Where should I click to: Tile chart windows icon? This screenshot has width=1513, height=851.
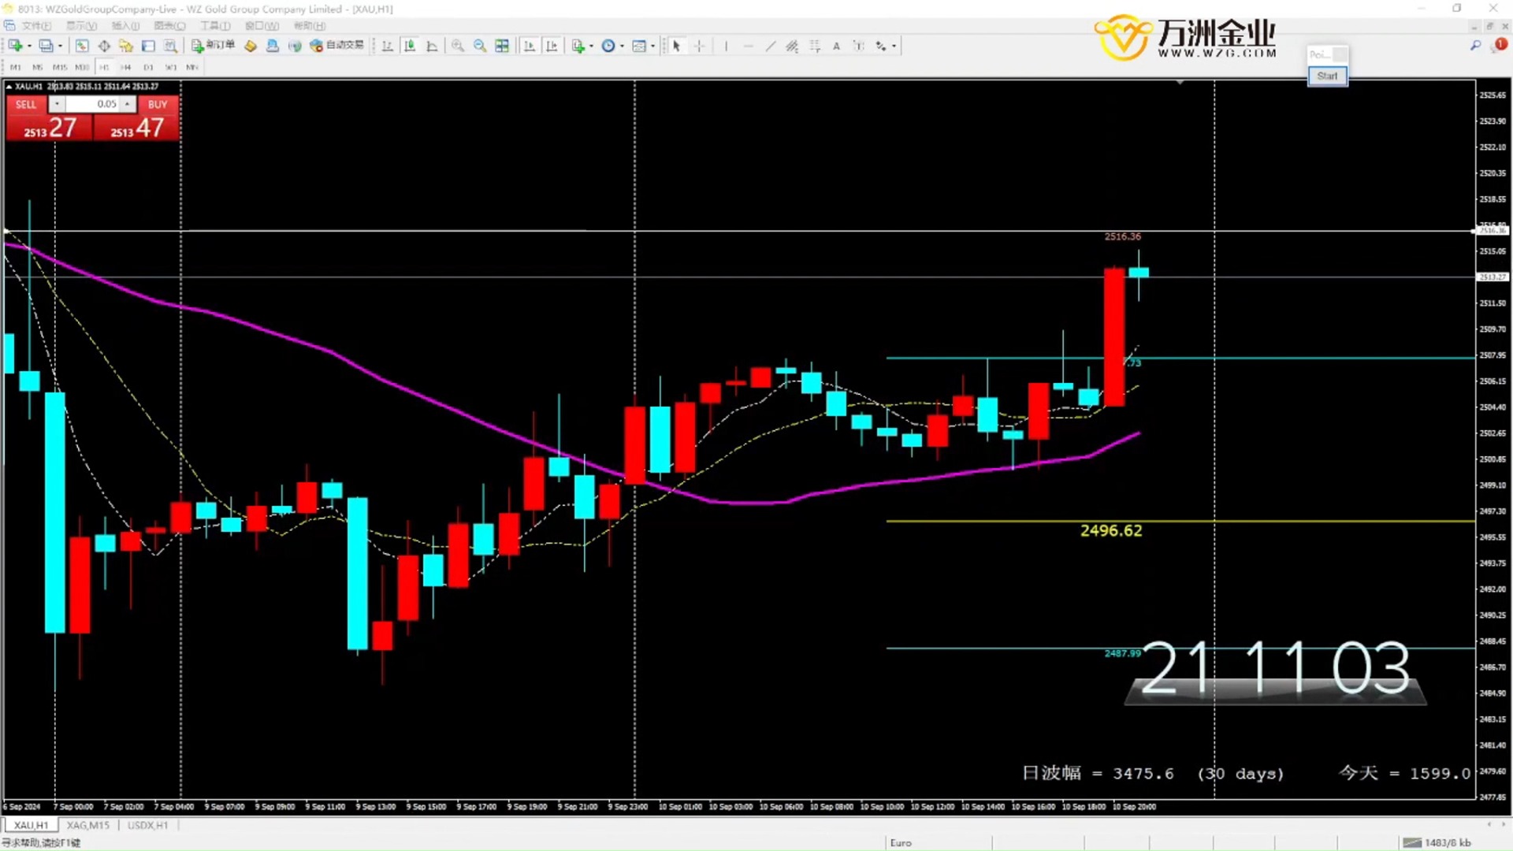pos(502,46)
